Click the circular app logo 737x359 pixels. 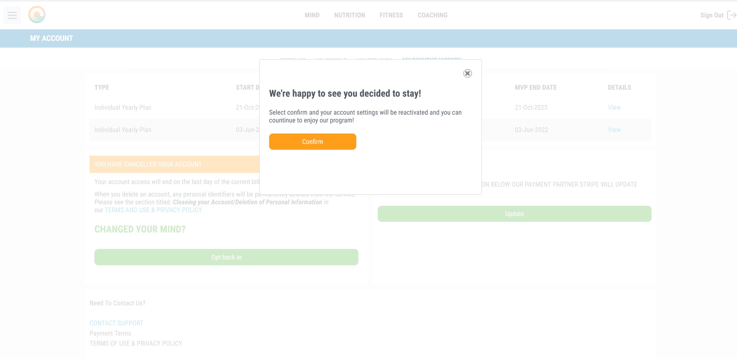click(x=37, y=15)
